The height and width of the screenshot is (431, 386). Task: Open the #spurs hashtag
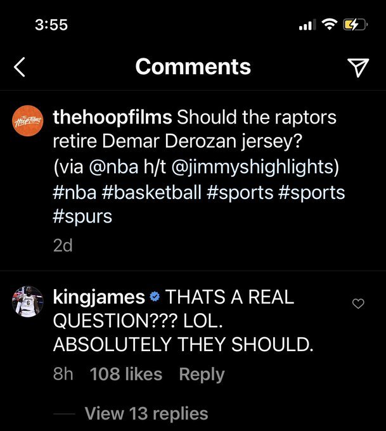tap(82, 216)
